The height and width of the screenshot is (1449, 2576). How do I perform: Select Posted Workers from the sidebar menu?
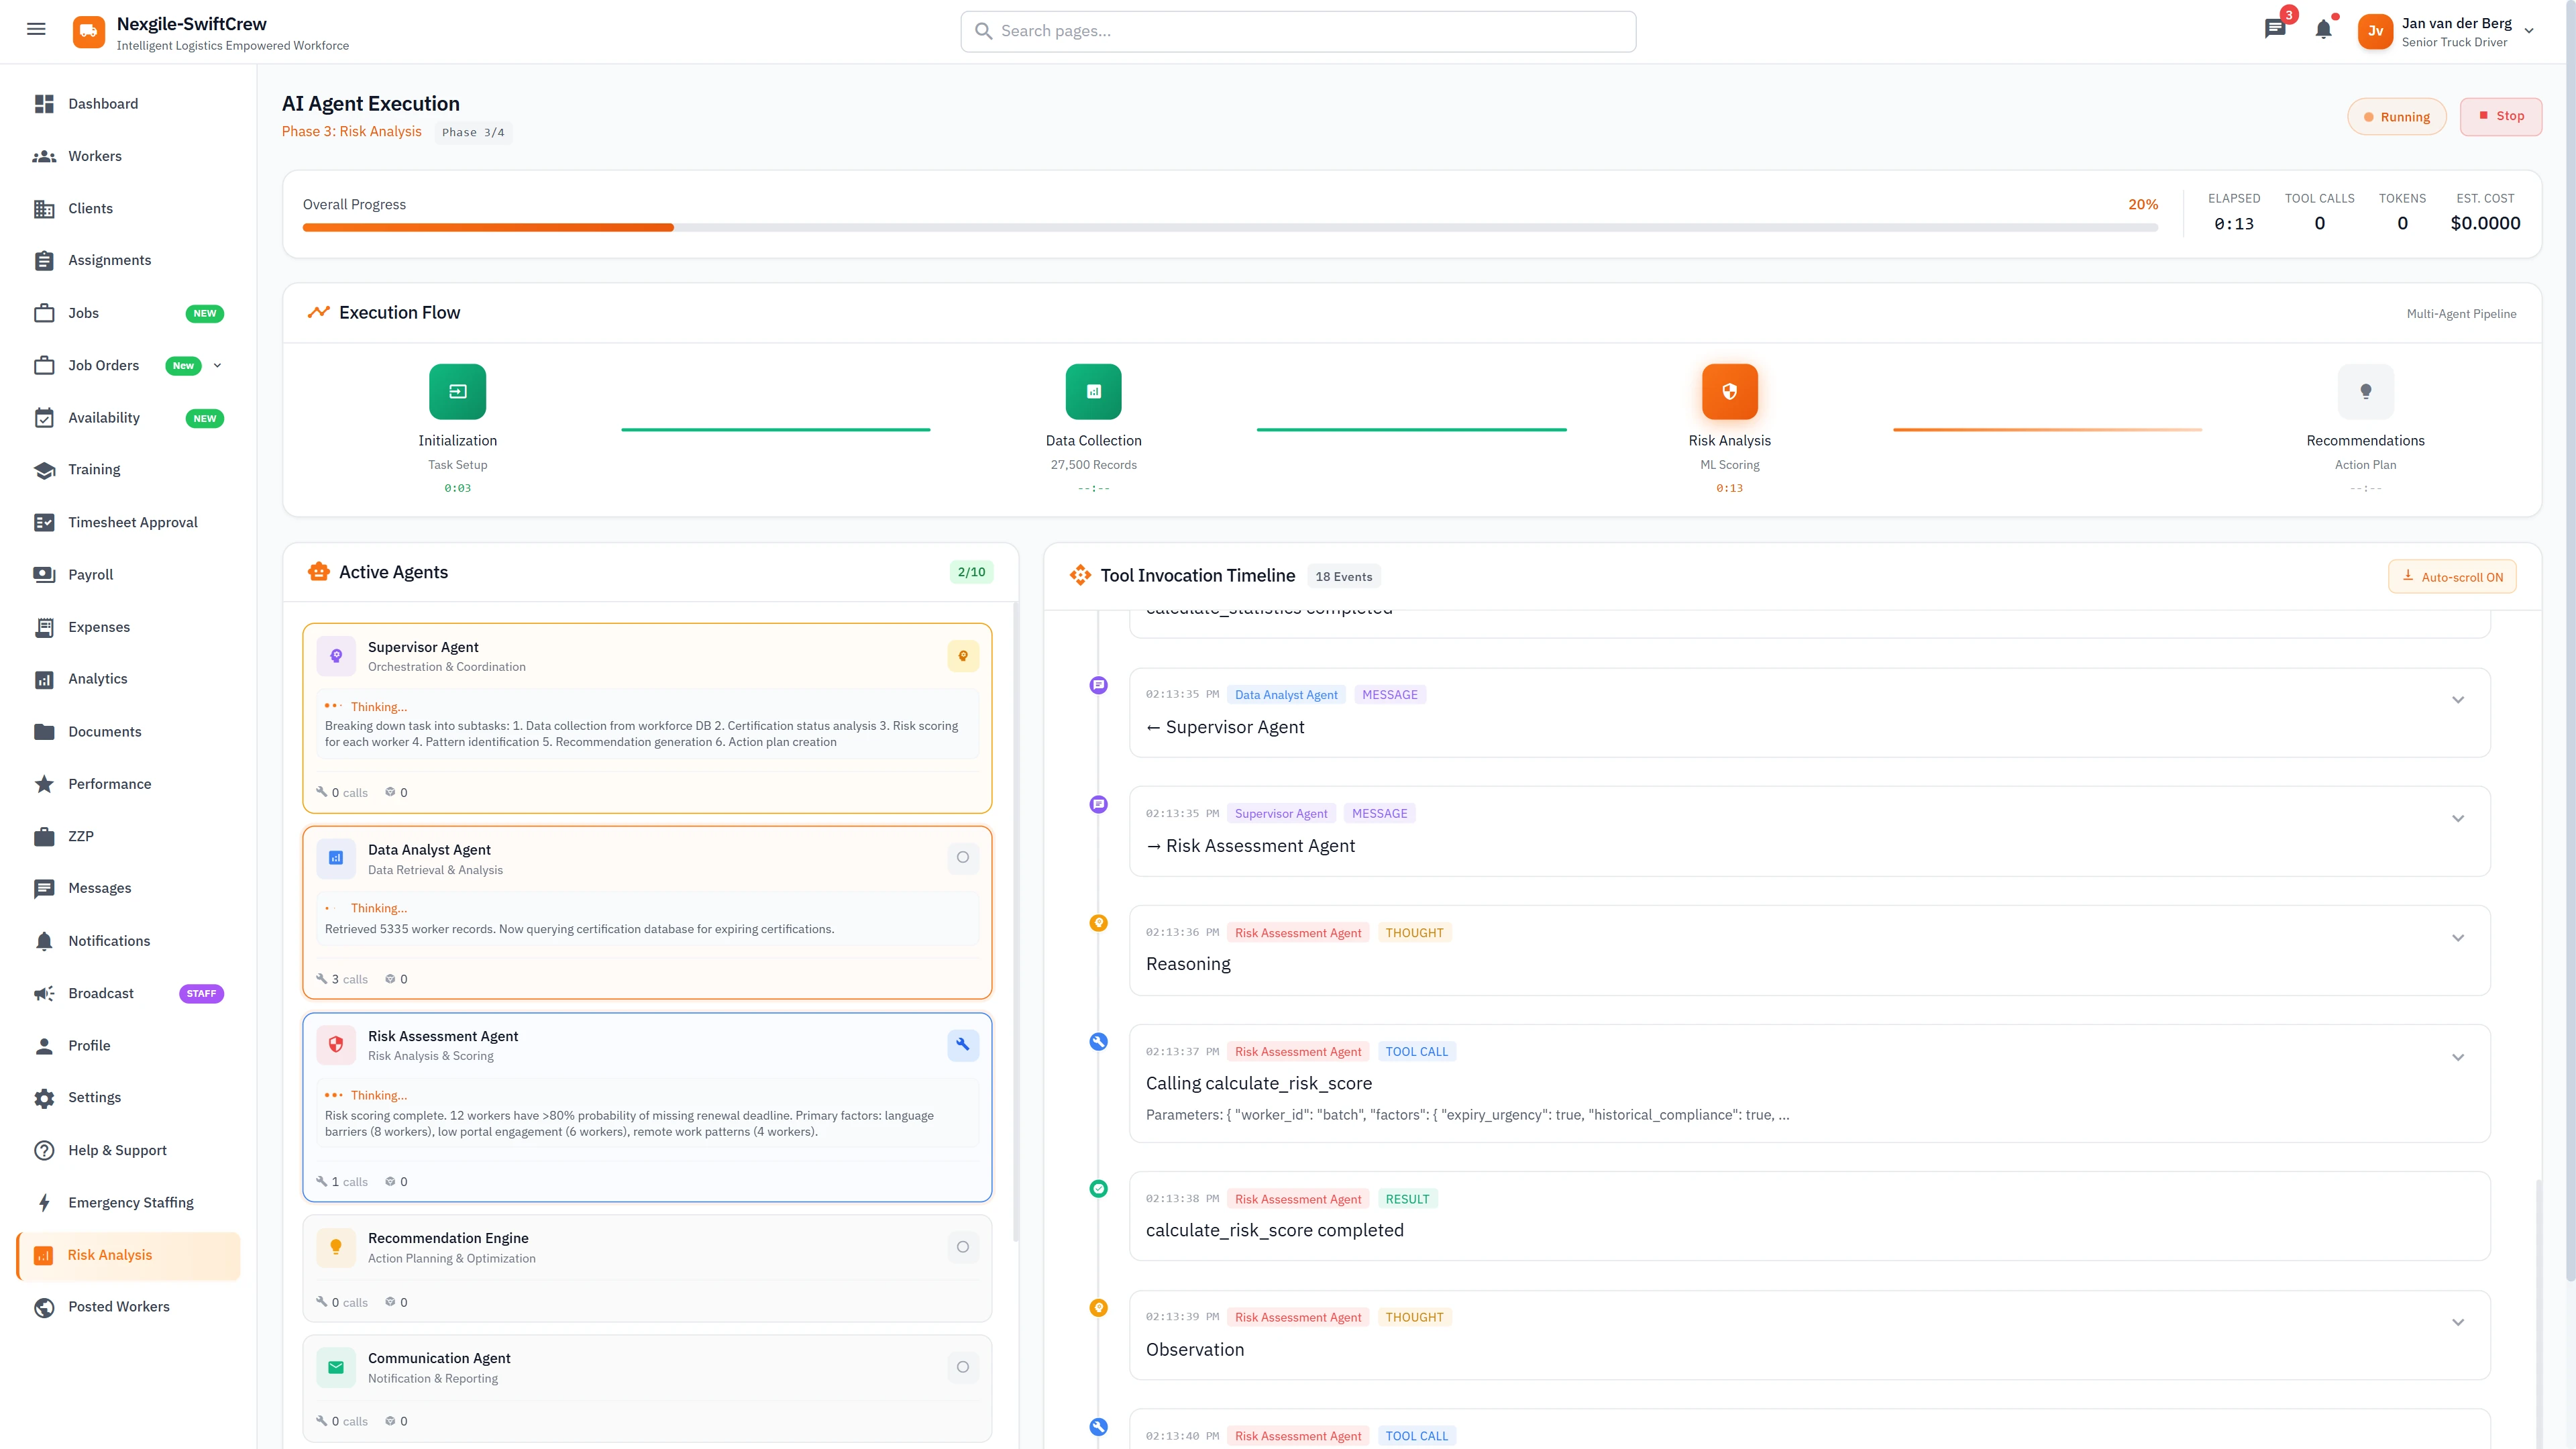pos(119,1306)
